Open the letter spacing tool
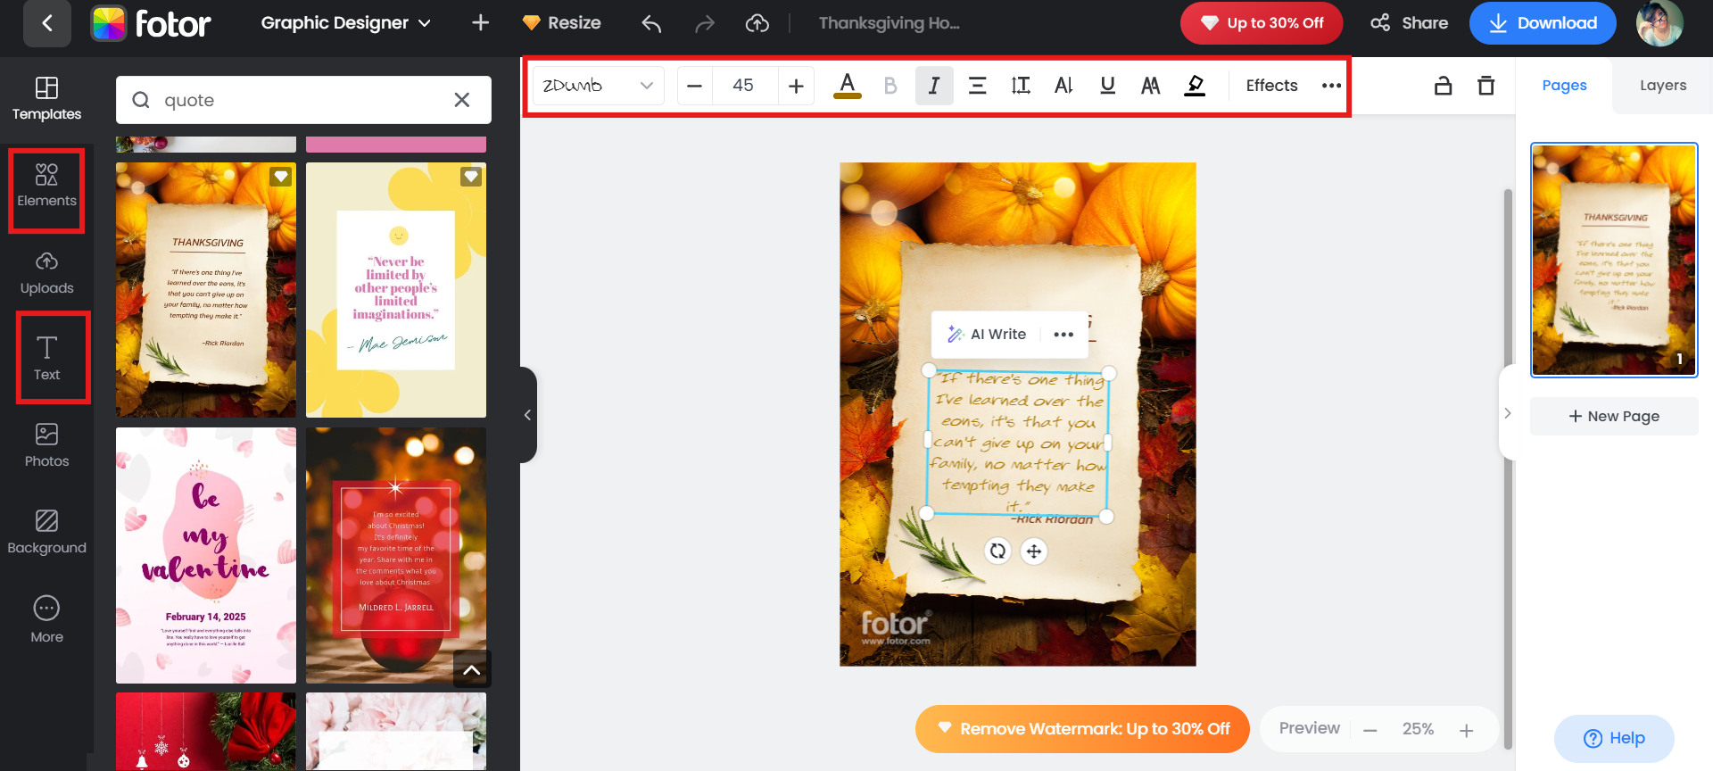The height and width of the screenshot is (771, 1713). pos(1063,86)
